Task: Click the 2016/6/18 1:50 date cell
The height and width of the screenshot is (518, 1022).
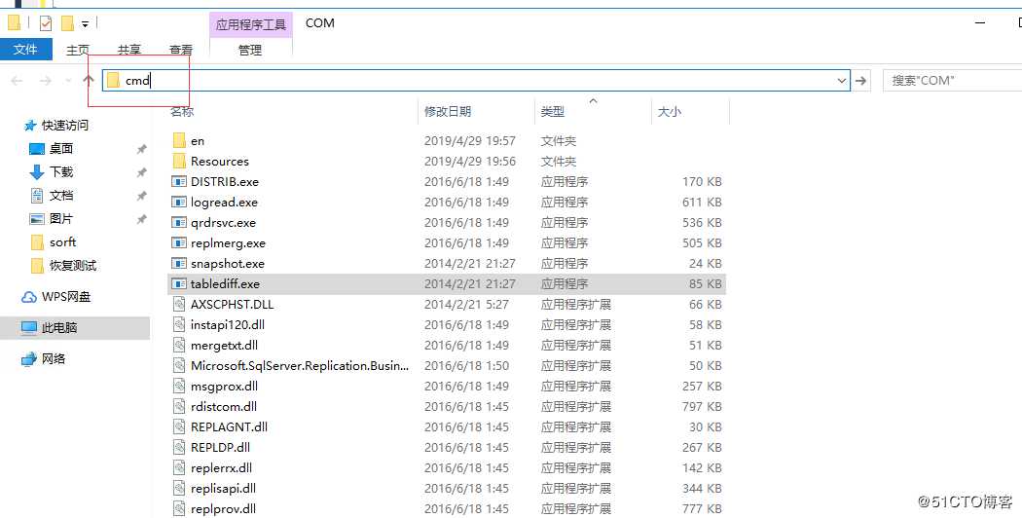Action: (x=466, y=366)
